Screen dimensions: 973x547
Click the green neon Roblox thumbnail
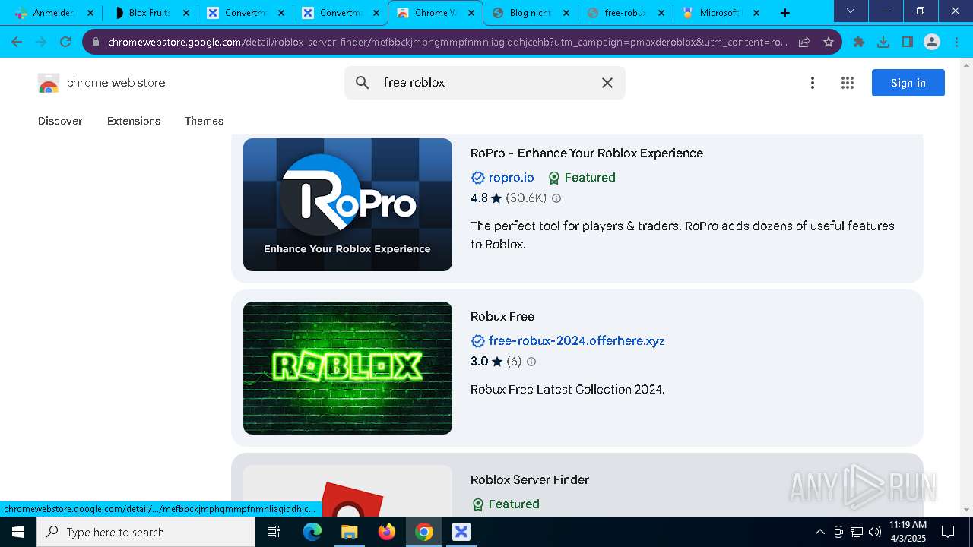(347, 368)
